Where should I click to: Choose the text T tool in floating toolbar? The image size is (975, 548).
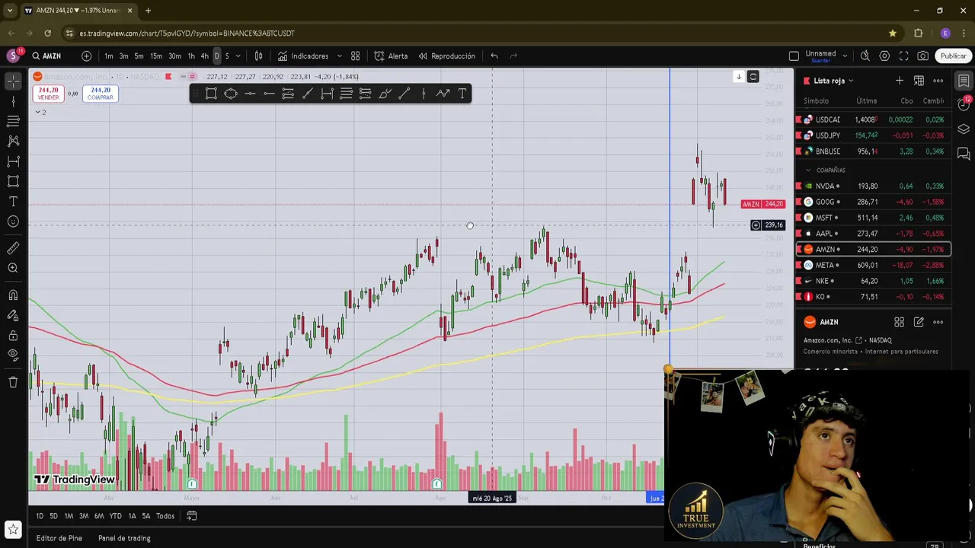[462, 94]
